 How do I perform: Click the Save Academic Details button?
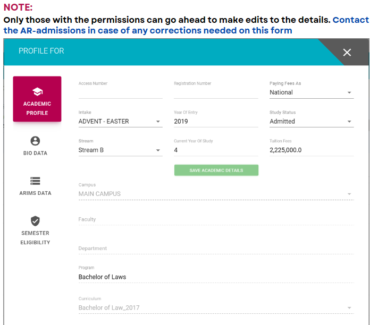tap(216, 170)
